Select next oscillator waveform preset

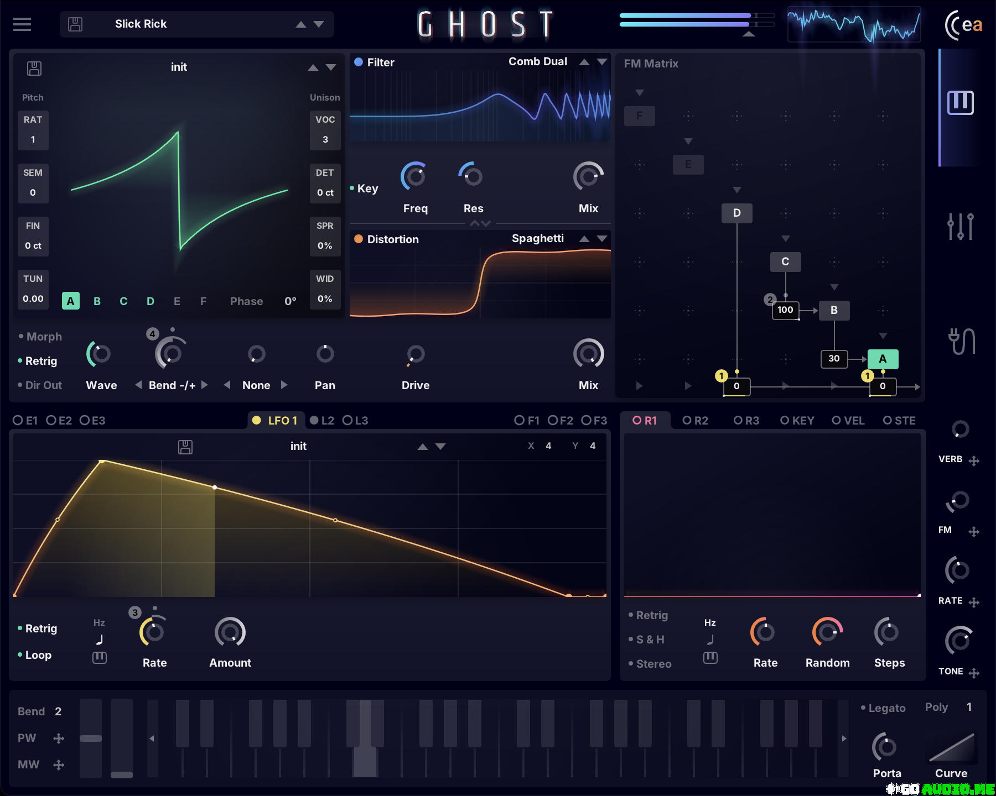pyautogui.click(x=331, y=67)
